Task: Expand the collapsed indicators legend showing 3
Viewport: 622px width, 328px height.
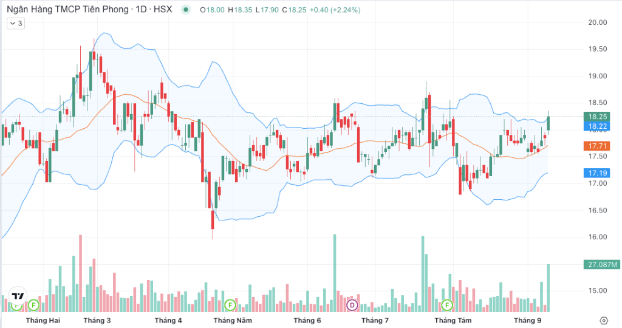Action: (16, 24)
